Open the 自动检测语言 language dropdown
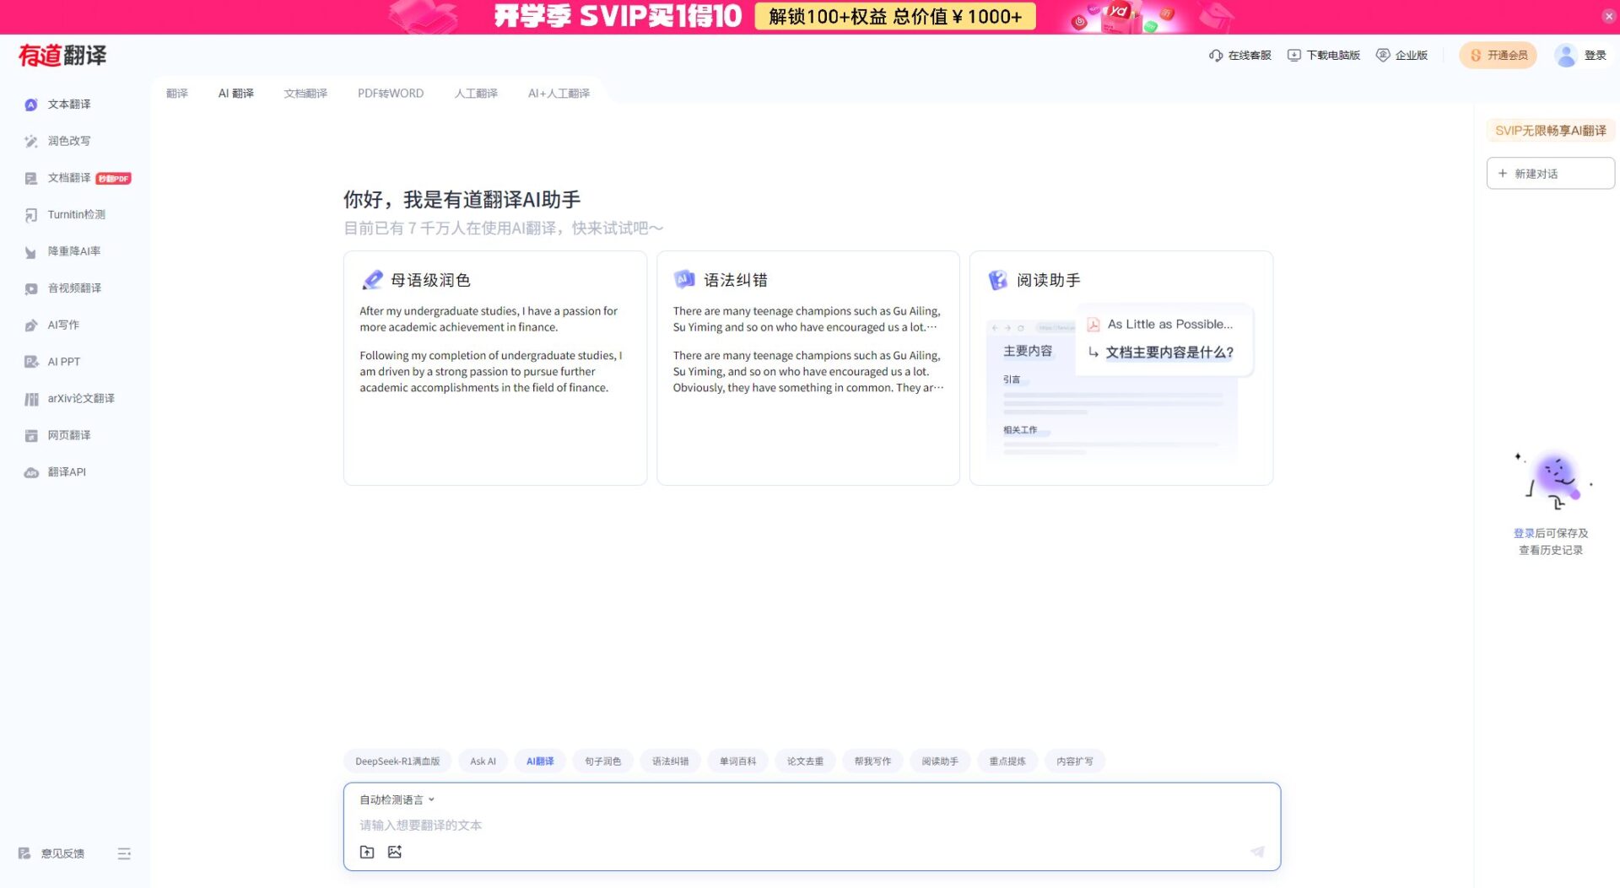Screen dimensions: 1620x888 393,799
